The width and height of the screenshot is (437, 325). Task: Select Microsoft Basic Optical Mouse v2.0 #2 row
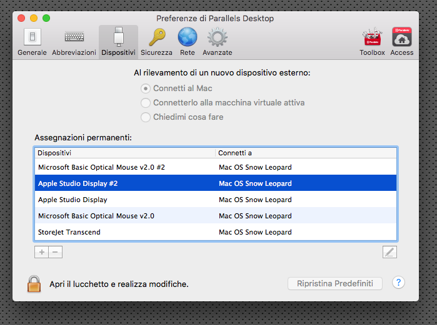(216, 167)
